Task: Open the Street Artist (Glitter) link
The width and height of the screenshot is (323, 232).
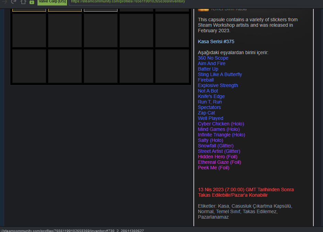Action: [219, 151]
